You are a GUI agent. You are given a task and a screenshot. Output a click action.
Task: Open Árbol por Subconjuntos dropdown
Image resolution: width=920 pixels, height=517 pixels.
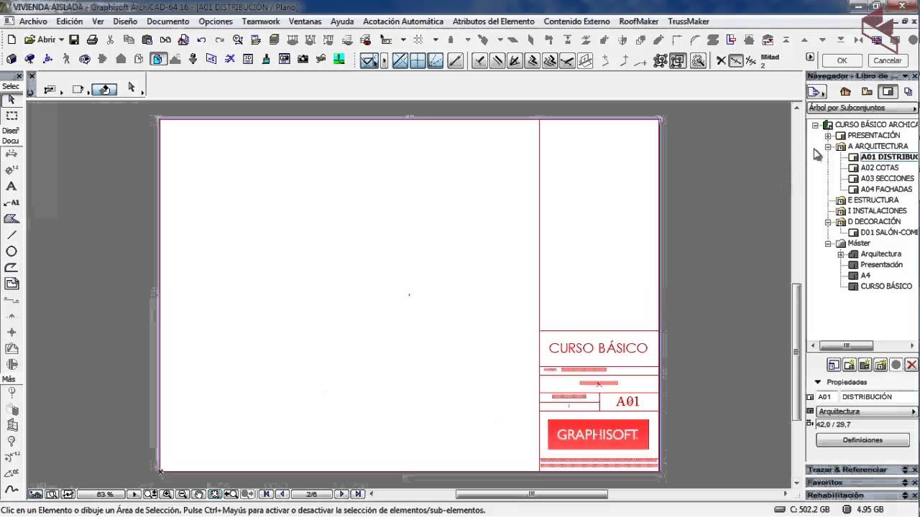tap(863, 108)
